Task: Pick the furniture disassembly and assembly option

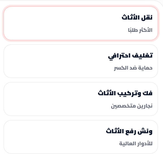Action: [81, 99]
